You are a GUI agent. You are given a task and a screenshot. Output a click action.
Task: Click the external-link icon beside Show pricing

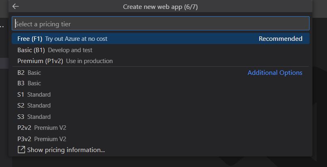pos(21,150)
